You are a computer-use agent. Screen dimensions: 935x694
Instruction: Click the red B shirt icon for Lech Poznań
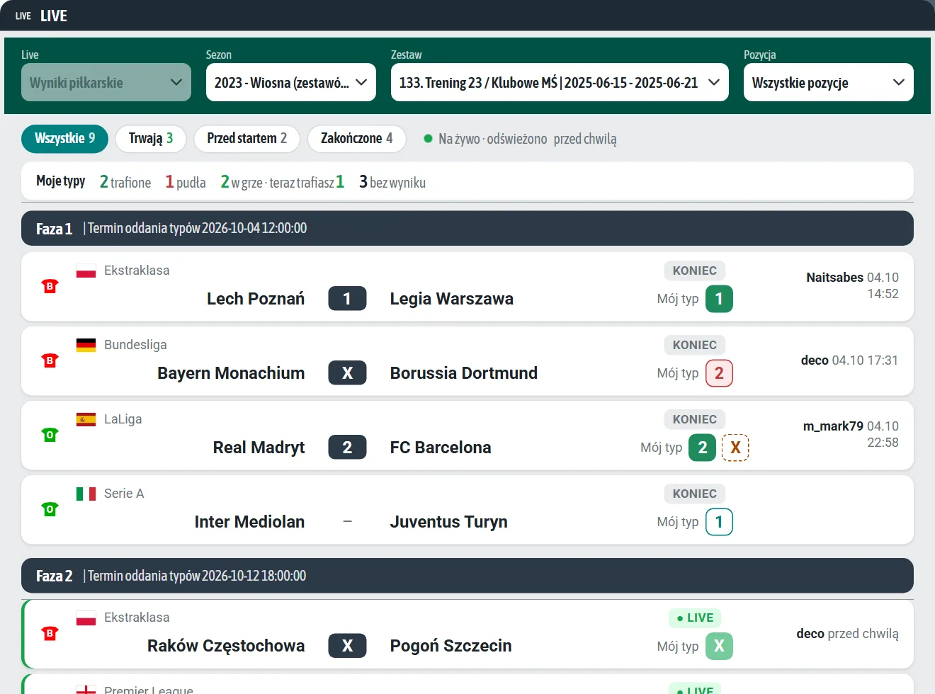[x=50, y=286]
